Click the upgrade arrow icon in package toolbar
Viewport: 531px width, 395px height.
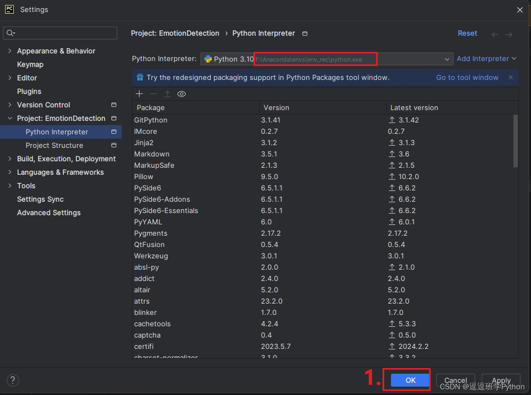point(167,94)
